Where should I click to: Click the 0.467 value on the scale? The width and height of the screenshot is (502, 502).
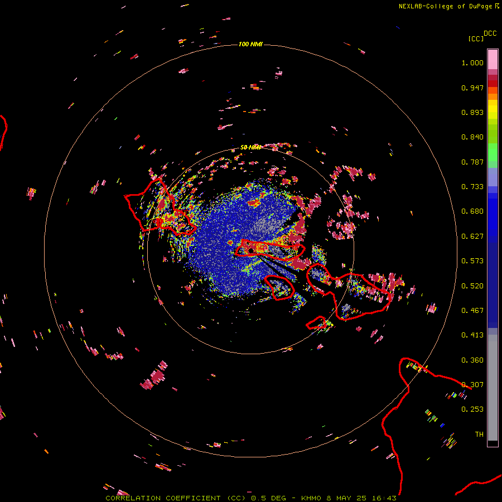coord(472,311)
